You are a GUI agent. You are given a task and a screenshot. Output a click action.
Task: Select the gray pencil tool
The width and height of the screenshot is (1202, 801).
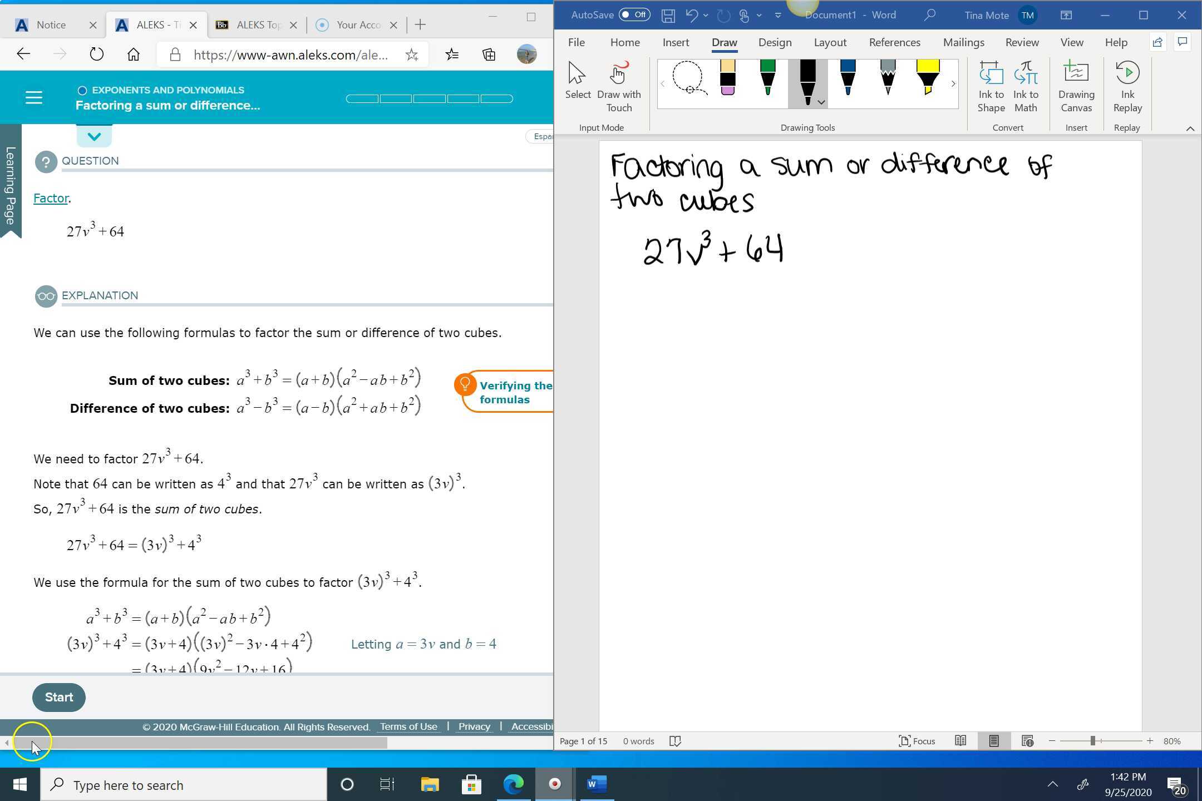888,78
